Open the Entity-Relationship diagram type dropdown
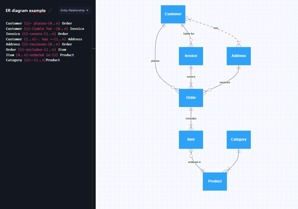The width and height of the screenshot is (298, 209). pos(74,10)
